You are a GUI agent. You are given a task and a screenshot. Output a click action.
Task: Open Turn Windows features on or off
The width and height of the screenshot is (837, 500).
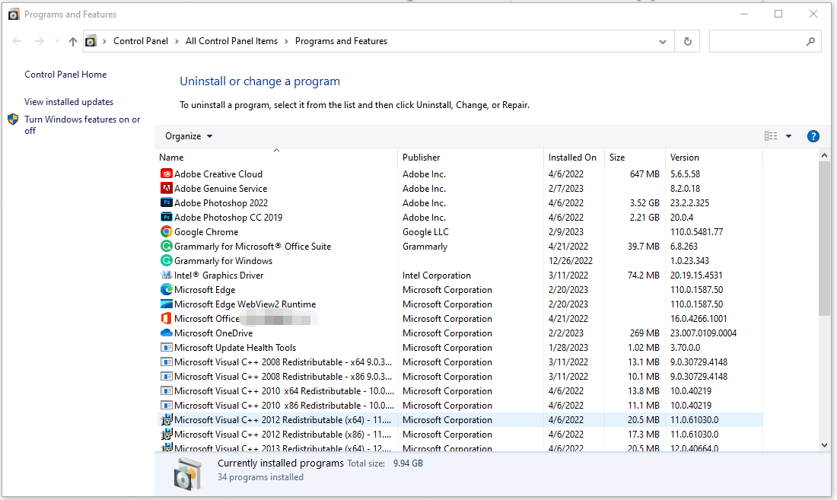coord(82,125)
